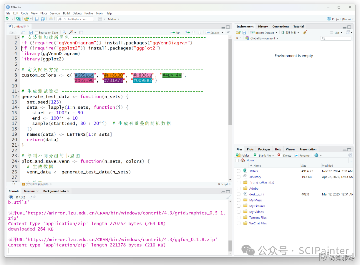Create a new Folder in Files pane
Screen dimensions: 360x265
coord(242,155)
